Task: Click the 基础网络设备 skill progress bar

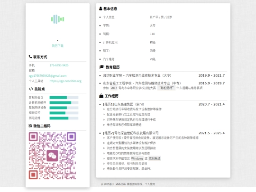Action: click(64, 108)
